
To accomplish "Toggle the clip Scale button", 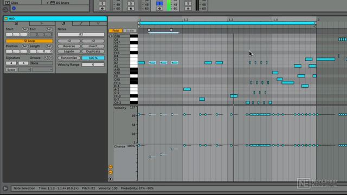I will (11, 70).
